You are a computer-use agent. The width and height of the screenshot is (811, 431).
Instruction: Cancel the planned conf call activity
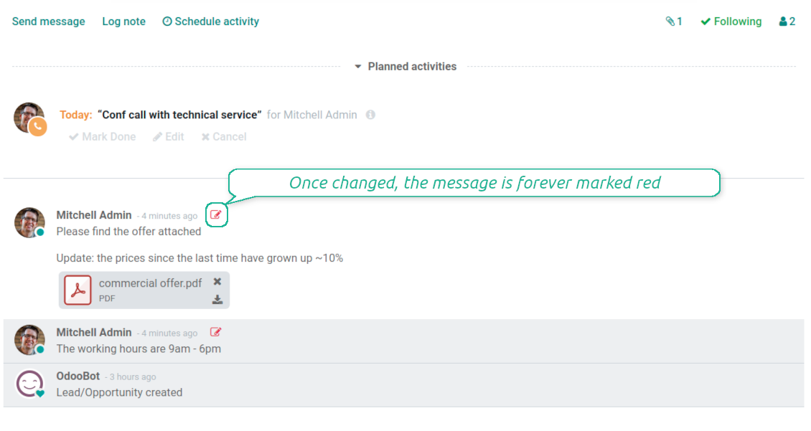coord(224,136)
